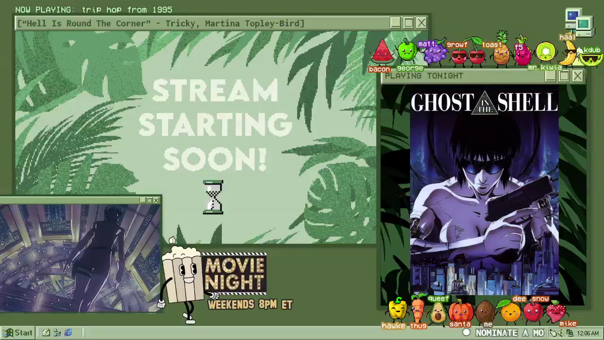The height and width of the screenshot is (340, 604).
Task: Click the carrot avatar labeled thug
Action: (x=418, y=309)
